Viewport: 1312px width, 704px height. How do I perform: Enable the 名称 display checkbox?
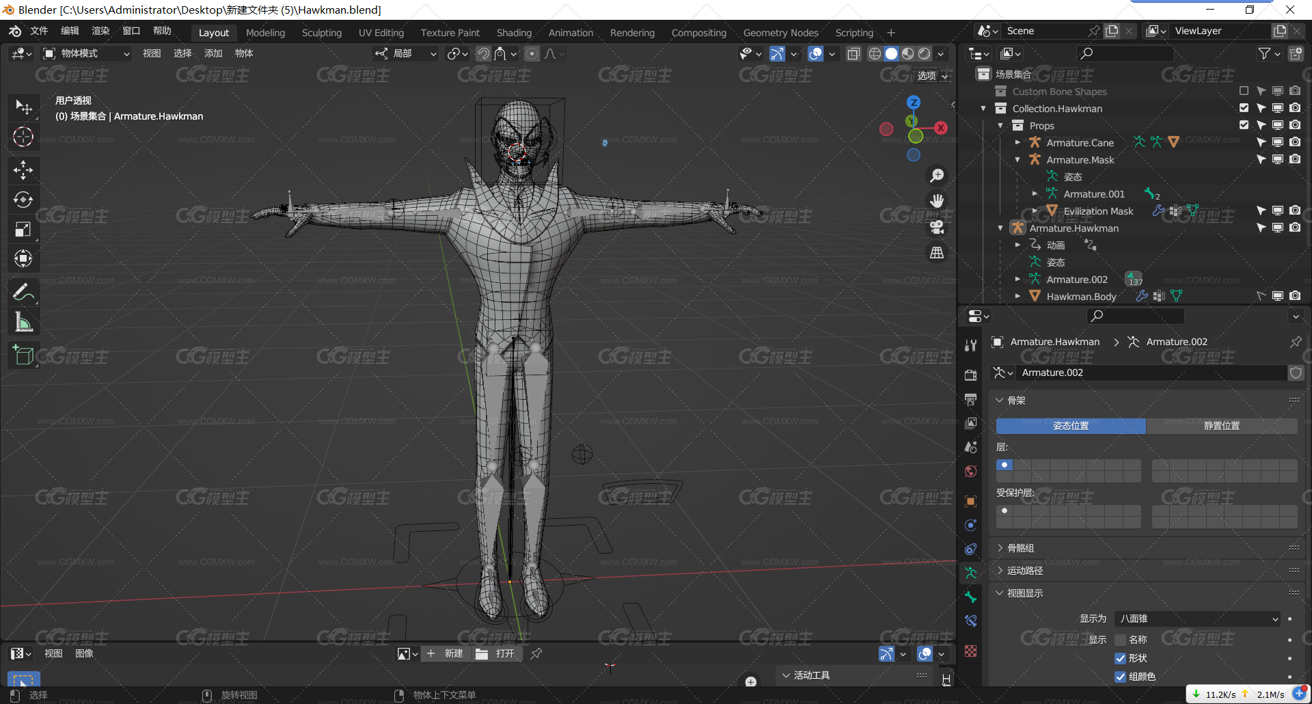tap(1120, 640)
